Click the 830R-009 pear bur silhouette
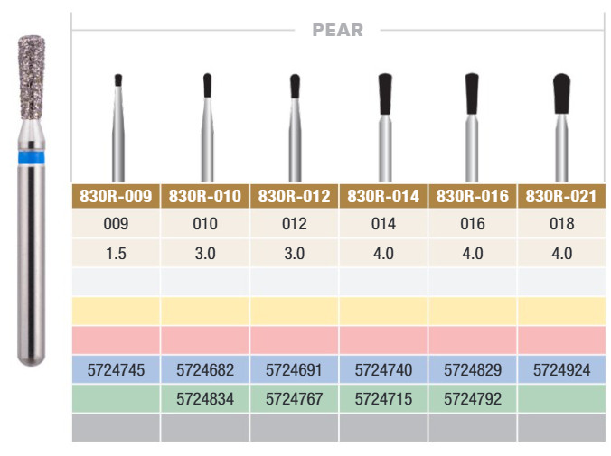The height and width of the screenshot is (456, 611). [x=118, y=127]
